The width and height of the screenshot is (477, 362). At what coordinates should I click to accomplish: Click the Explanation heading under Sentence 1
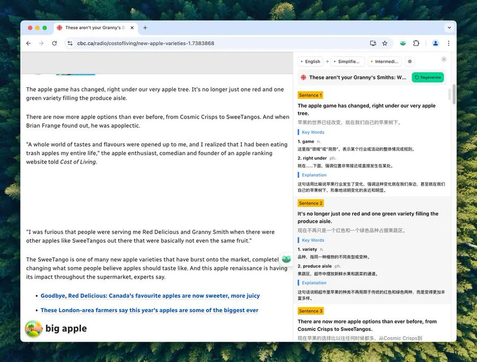click(314, 175)
